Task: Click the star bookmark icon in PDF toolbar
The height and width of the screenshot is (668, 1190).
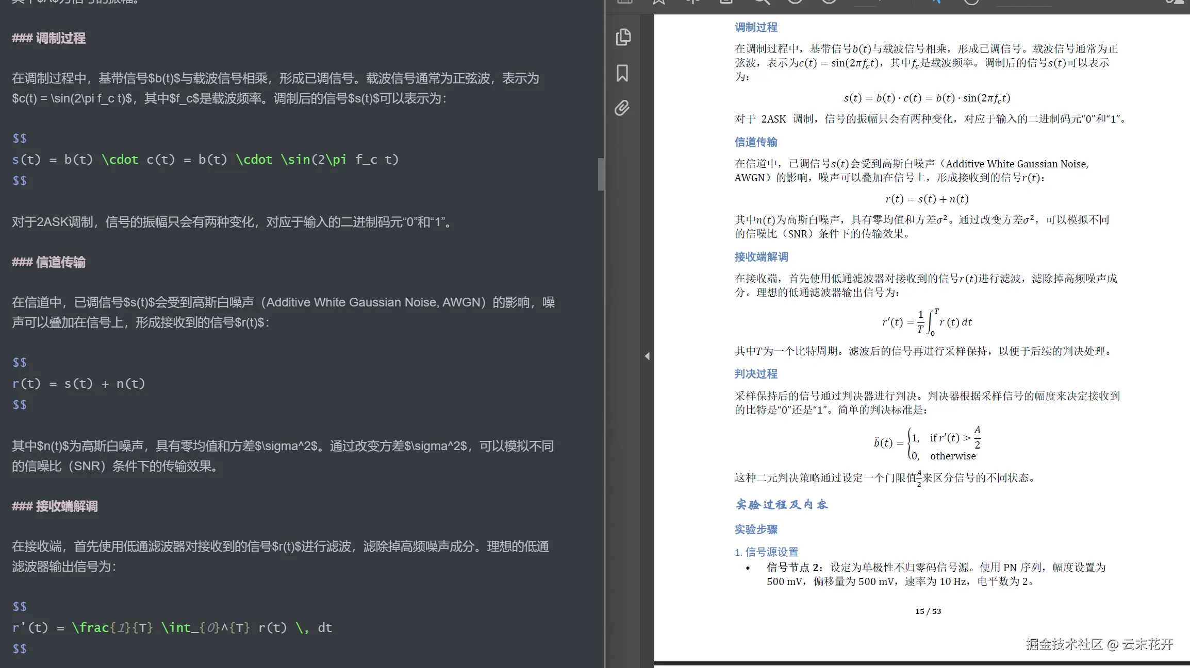Action: (659, 2)
